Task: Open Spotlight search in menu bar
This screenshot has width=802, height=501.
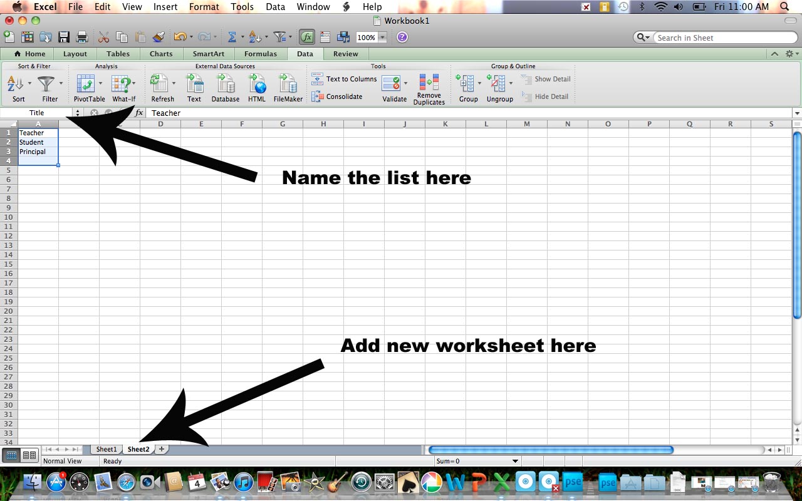Action: [784, 7]
